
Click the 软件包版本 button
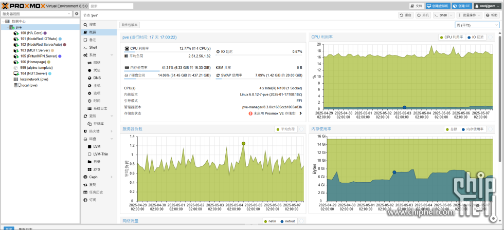click(130, 25)
